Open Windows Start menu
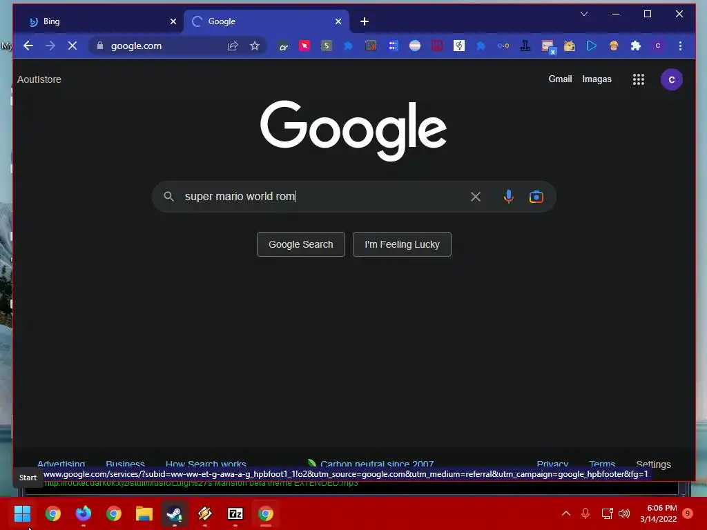This screenshot has width=707, height=530. click(x=22, y=513)
